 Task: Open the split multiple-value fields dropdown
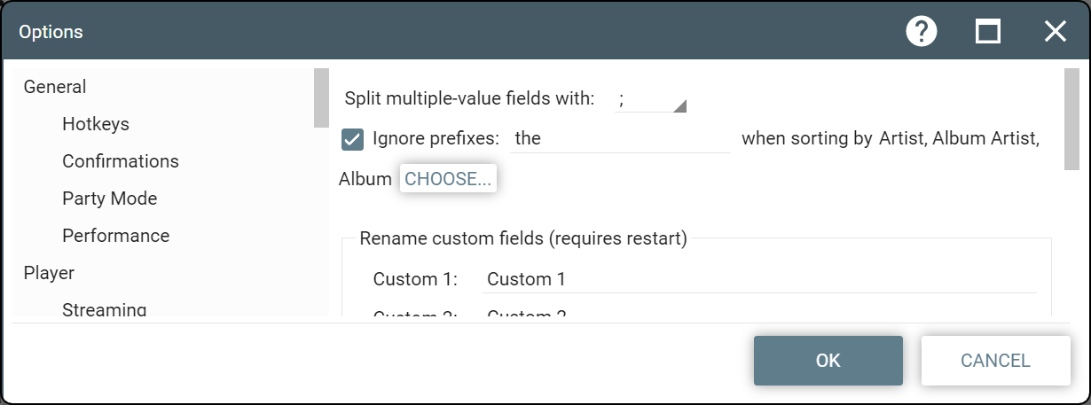651,100
